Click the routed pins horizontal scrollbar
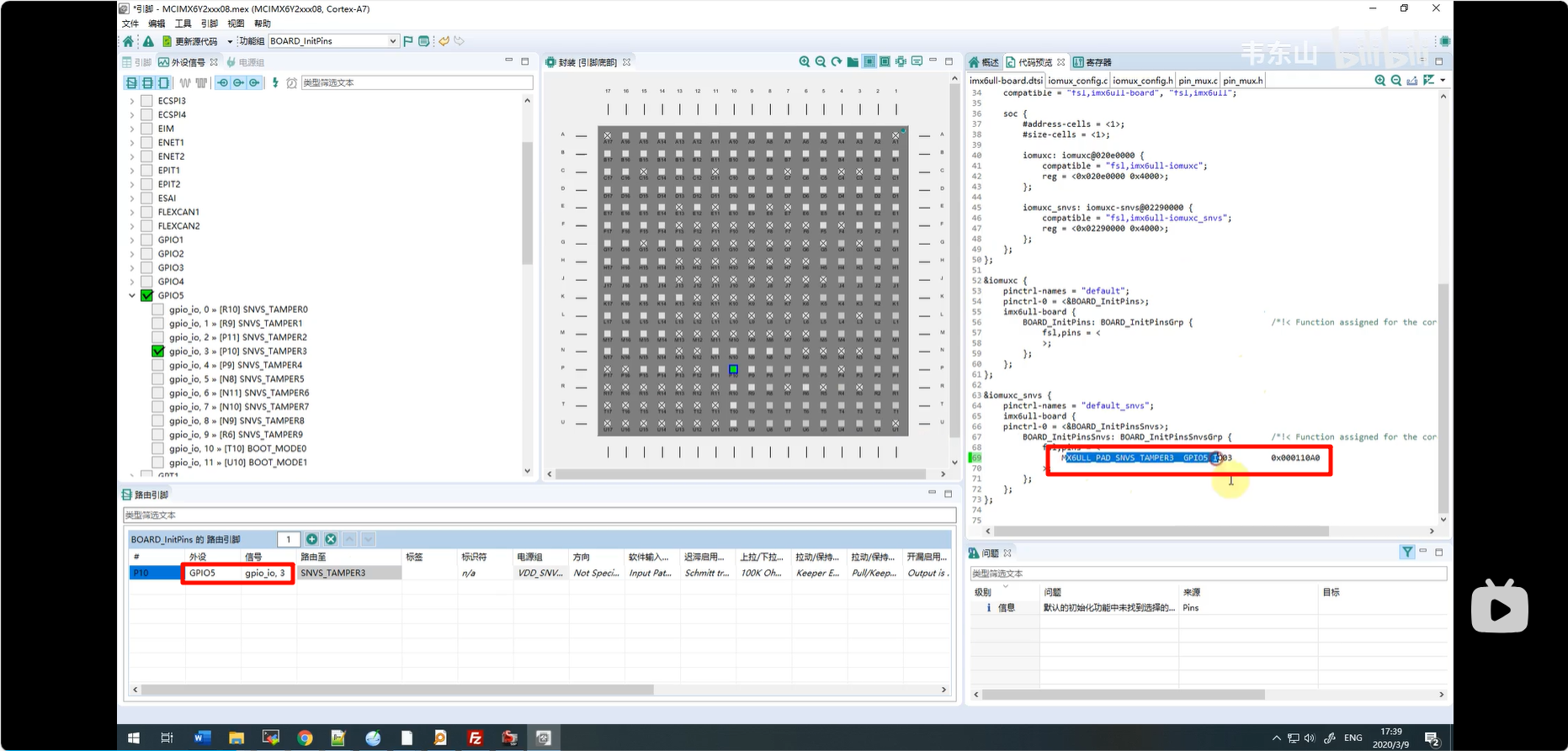The width and height of the screenshot is (1568, 751). pyautogui.click(x=397, y=690)
